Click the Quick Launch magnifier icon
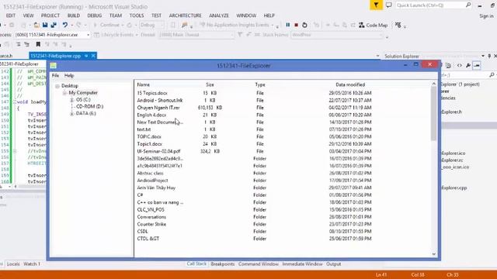 point(467,5)
